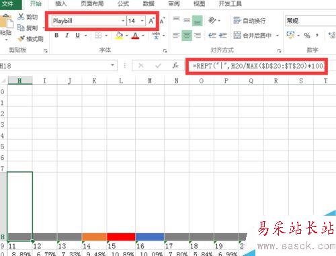336x256 pixels.
Task: Decrease font size with small A
Action: [163, 21]
